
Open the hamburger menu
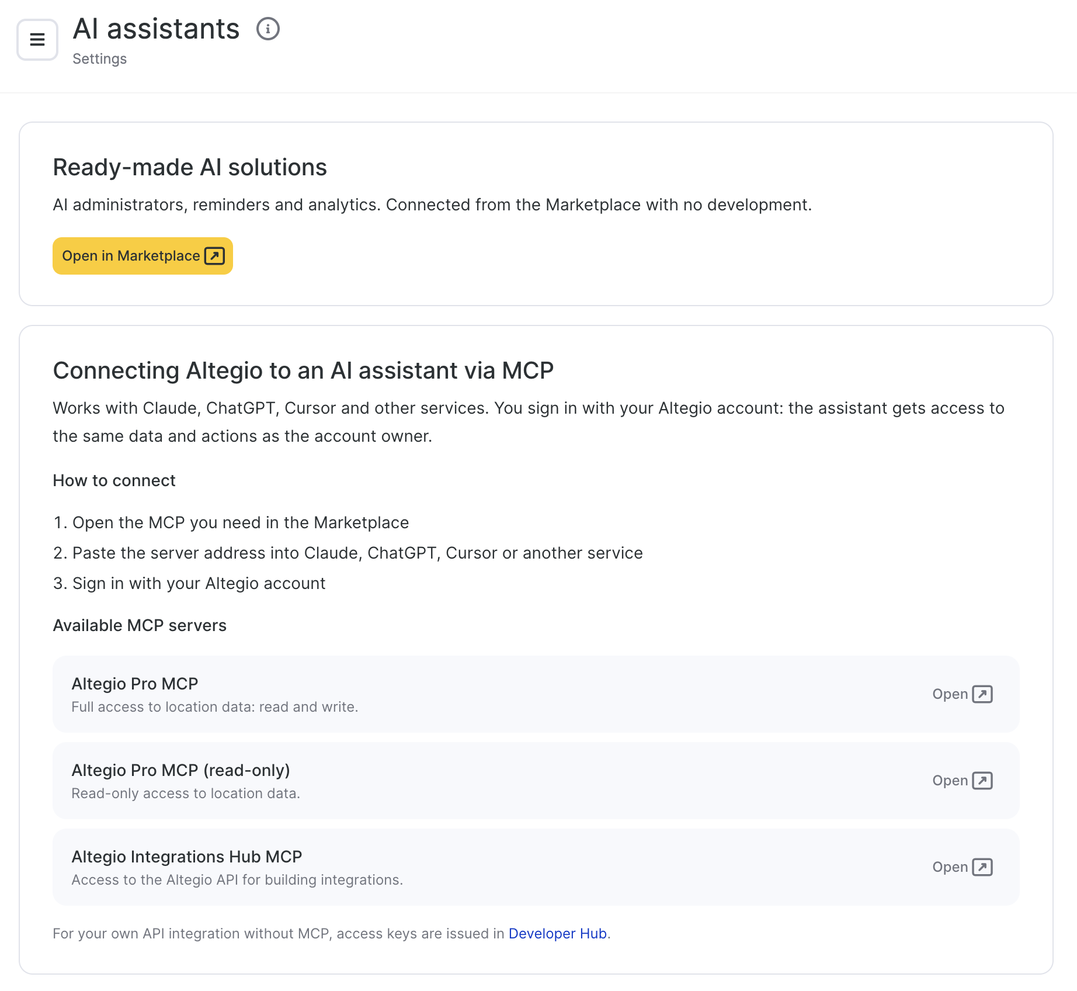[x=37, y=40]
